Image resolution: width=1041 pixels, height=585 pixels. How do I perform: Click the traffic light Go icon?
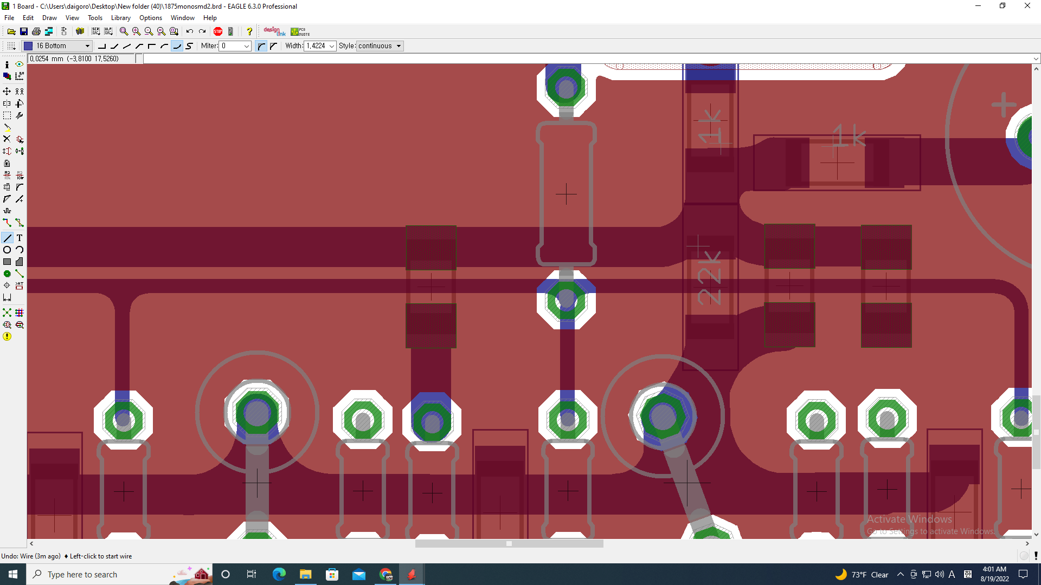(x=231, y=31)
